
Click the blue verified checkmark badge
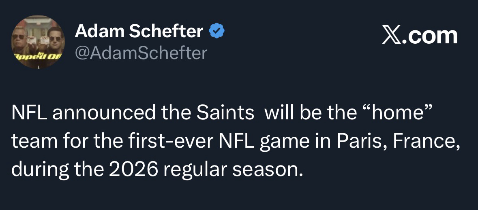pyautogui.click(x=216, y=31)
